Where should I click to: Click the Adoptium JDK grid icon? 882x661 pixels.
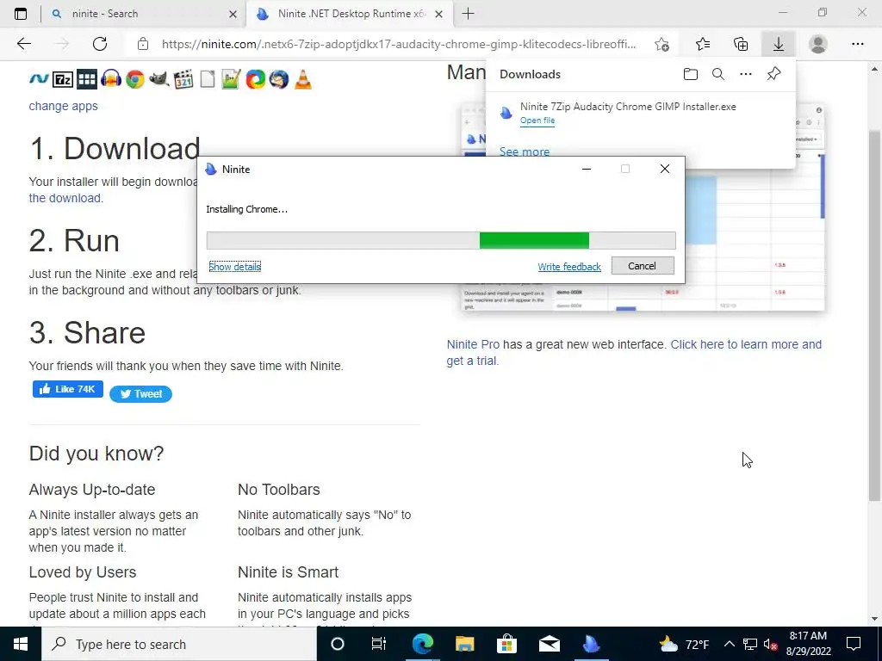pos(87,79)
